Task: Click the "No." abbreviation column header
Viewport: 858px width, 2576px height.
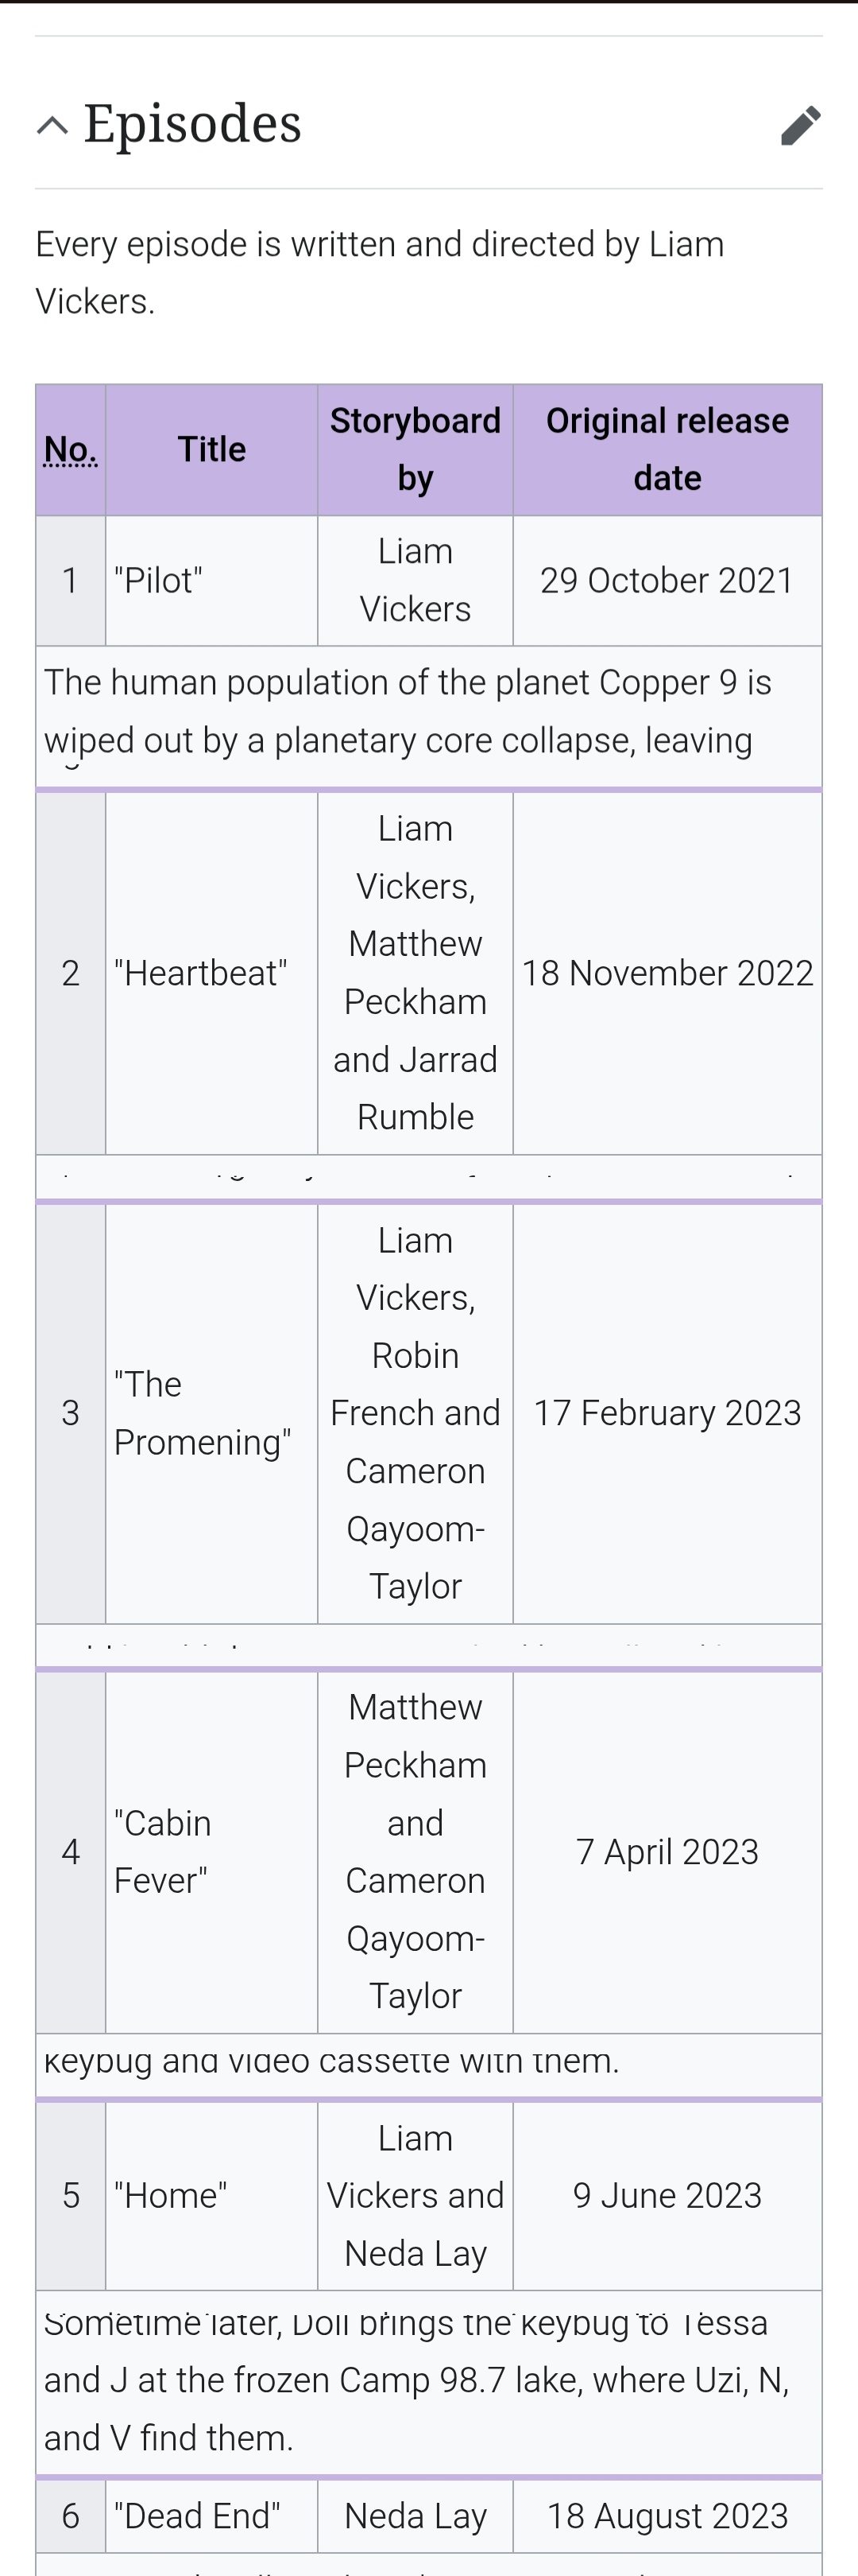Action: coord(71,450)
